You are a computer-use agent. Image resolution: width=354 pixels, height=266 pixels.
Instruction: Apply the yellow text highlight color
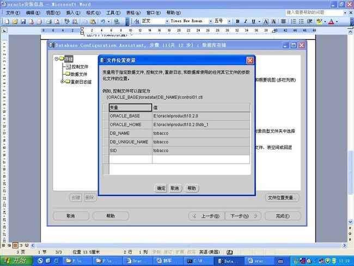pyautogui.click(x=319, y=21)
